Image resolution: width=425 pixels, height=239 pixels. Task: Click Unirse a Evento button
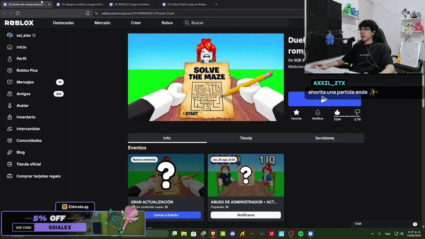pos(166,215)
